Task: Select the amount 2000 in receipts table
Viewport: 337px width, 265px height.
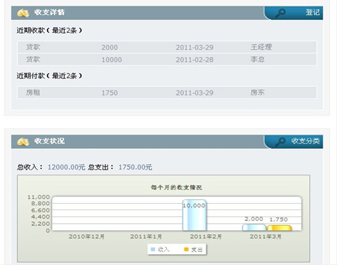Action: point(110,48)
